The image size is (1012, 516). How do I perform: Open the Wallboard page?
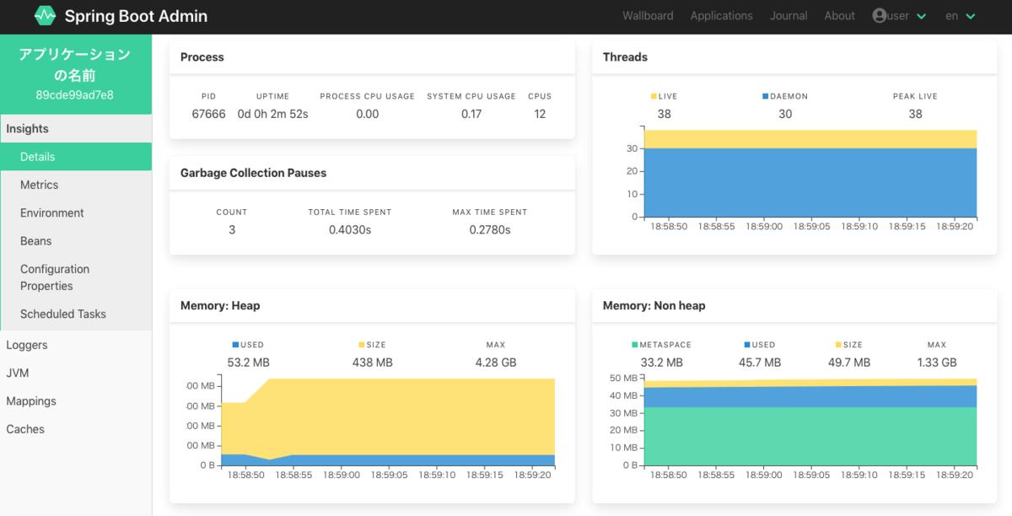pyautogui.click(x=648, y=16)
